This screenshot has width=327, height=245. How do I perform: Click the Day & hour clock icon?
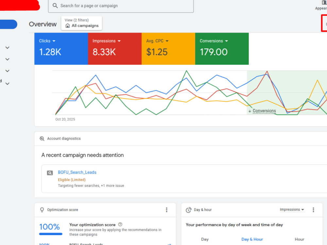[x=189, y=210]
